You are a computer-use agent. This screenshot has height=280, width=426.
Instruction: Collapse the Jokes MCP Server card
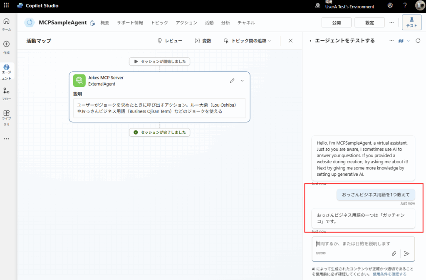pyautogui.click(x=242, y=81)
